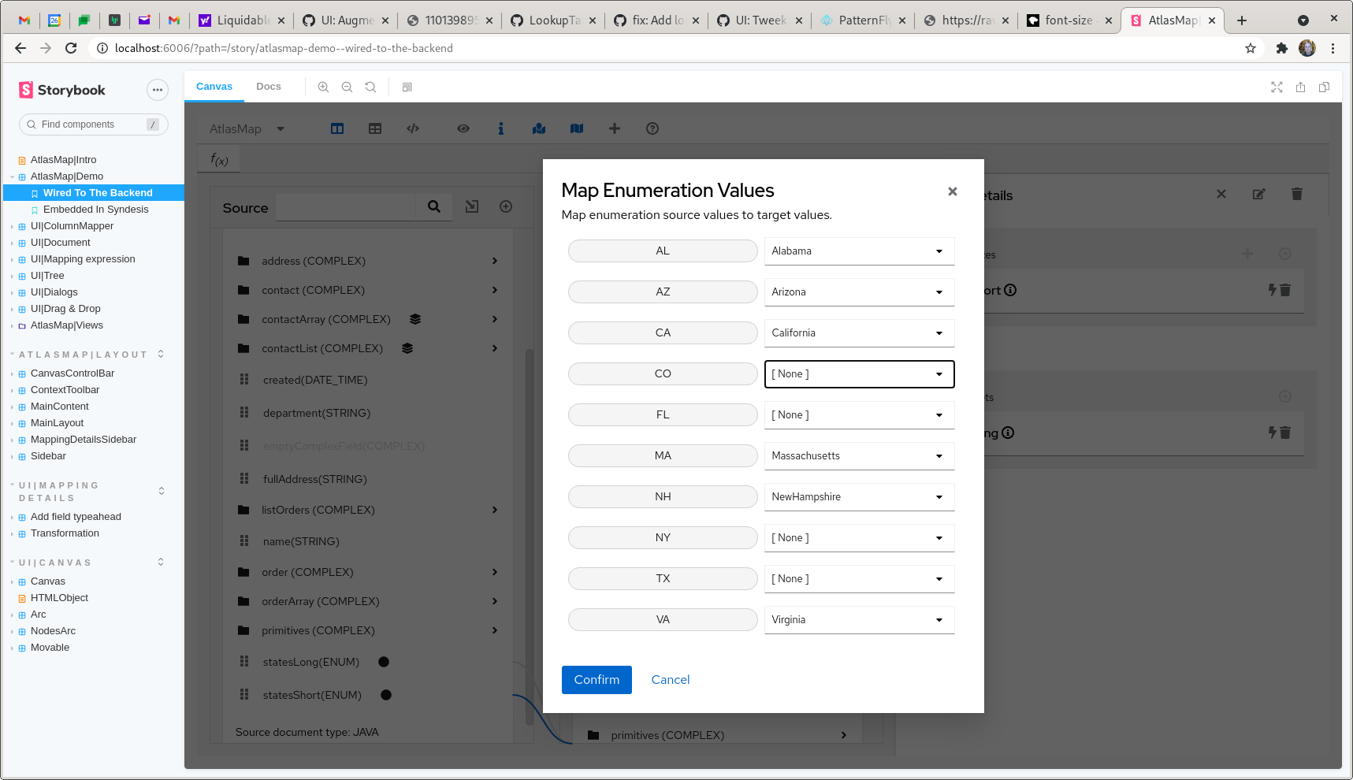Delete the current mapping

point(1296,194)
